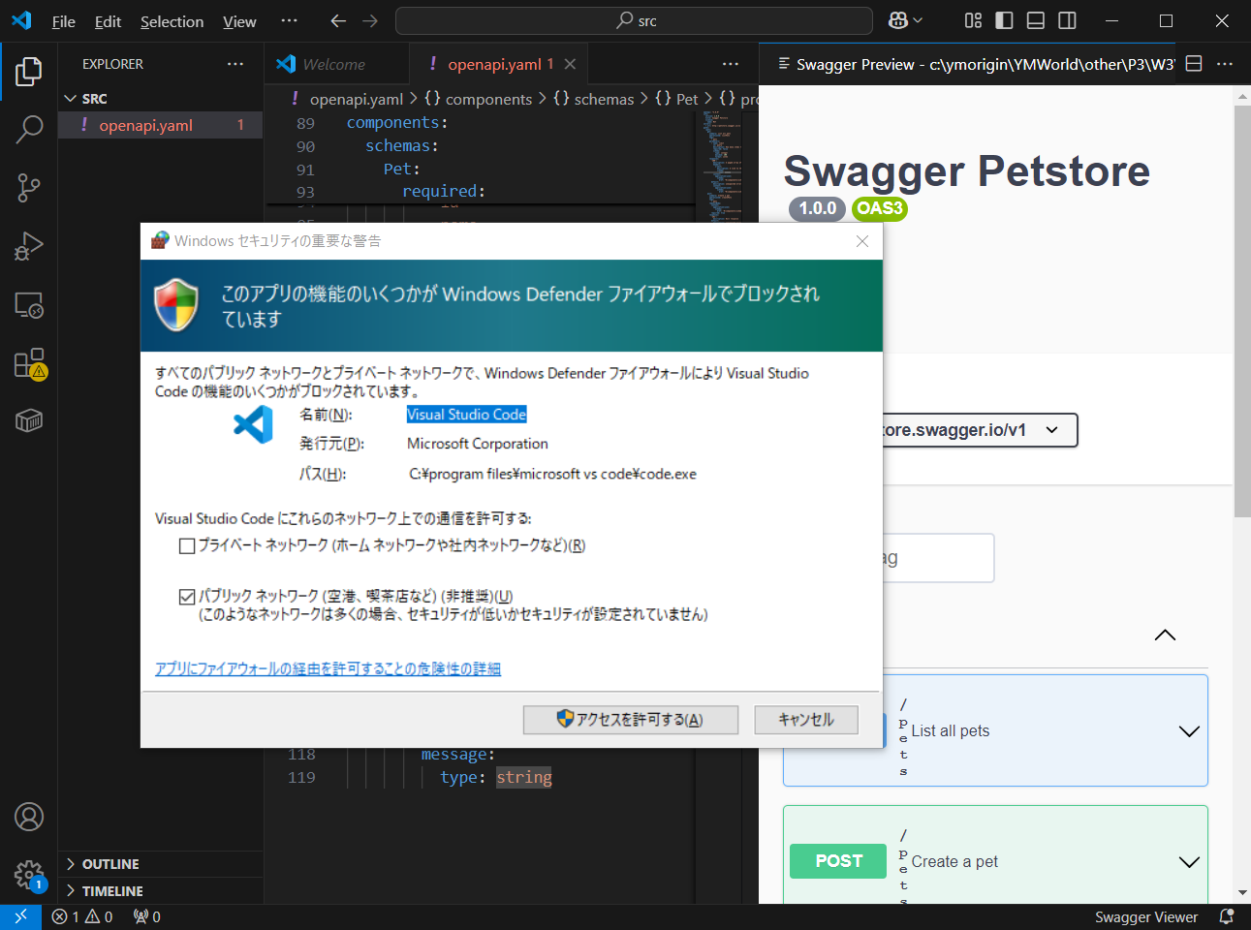Switch to the Welcome tab
This screenshot has width=1251, height=930.
click(333, 64)
